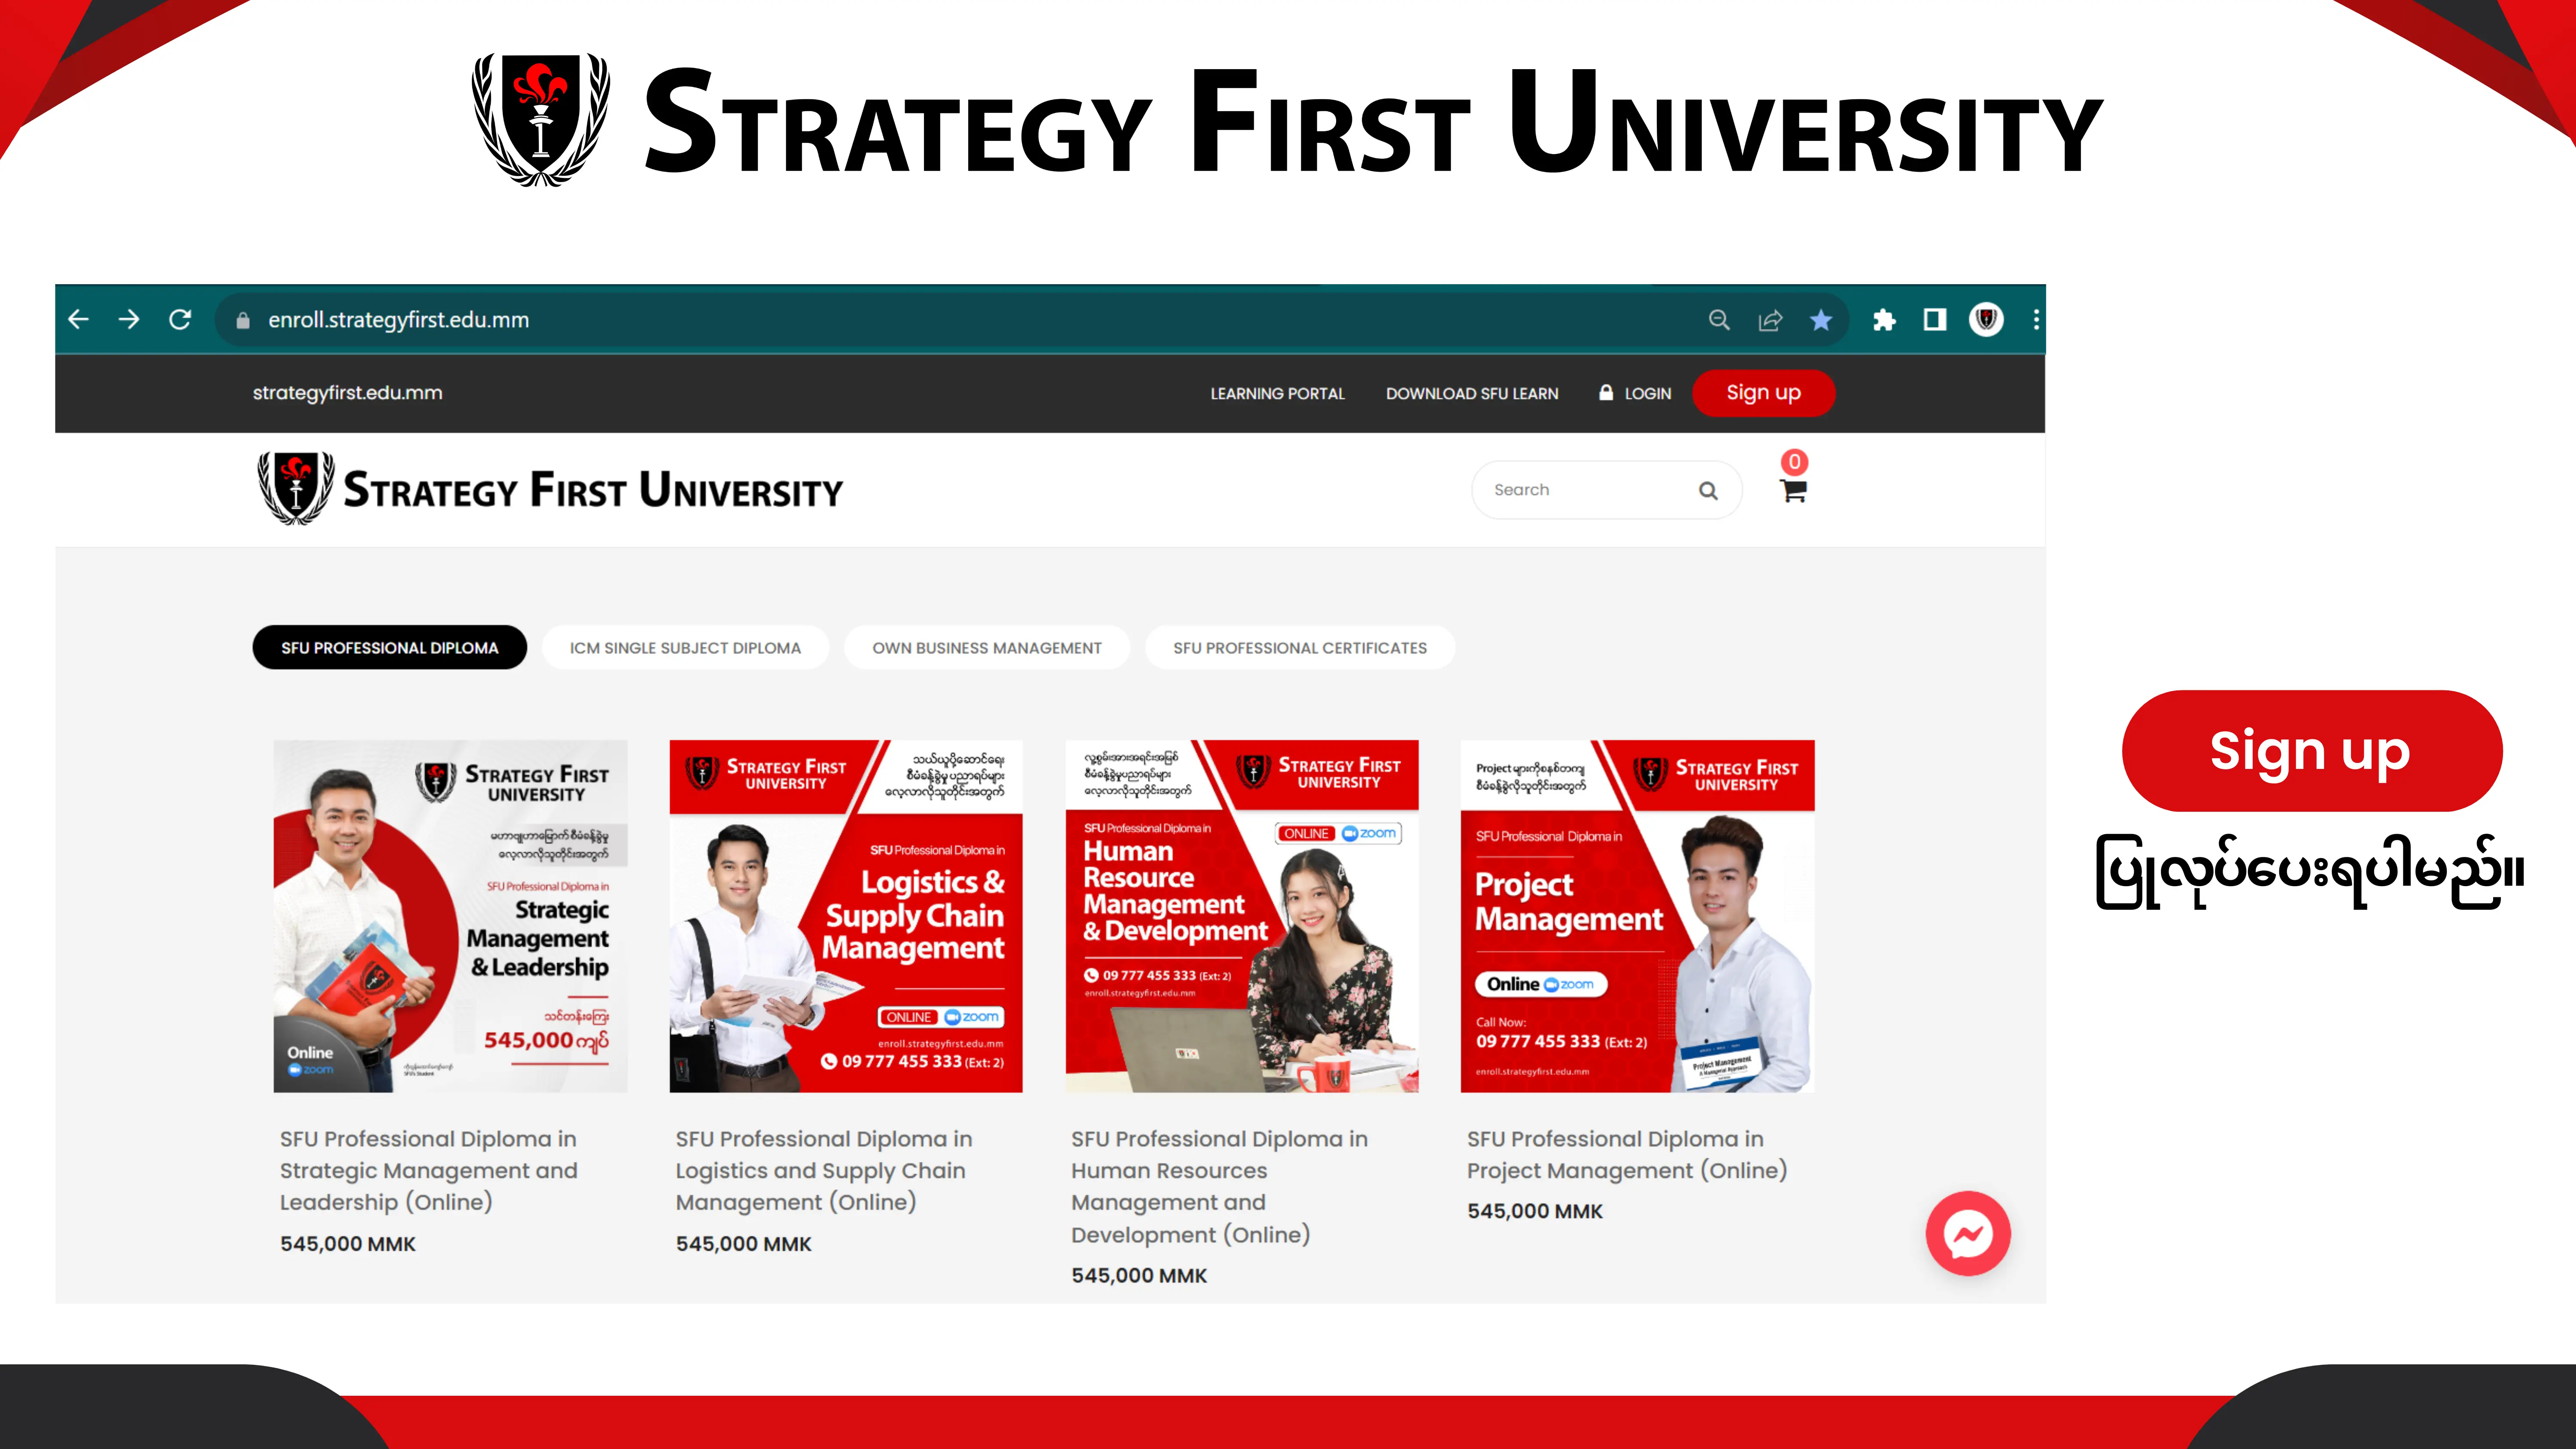Click Strategic Management and Leadership (Online) title
Image resolution: width=2576 pixels, height=1449 pixels.
[429, 1170]
